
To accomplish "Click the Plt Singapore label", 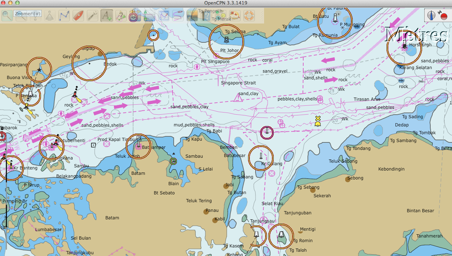I will (215, 62).
